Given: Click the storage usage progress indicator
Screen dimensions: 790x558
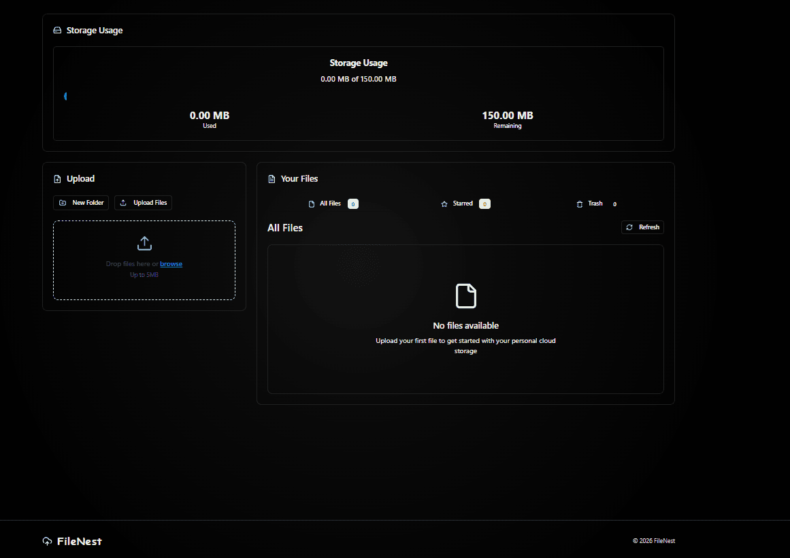Looking at the screenshot, I should click(65, 96).
